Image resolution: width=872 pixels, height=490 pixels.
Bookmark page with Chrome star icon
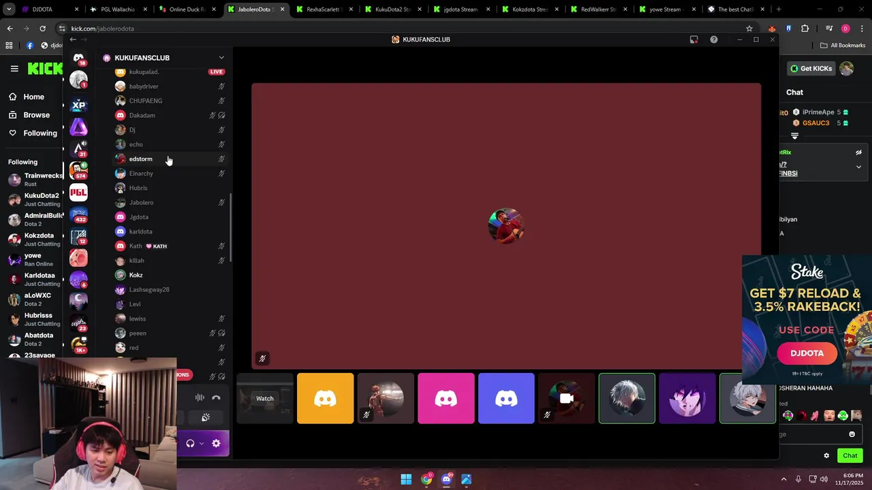tap(749, 29)
